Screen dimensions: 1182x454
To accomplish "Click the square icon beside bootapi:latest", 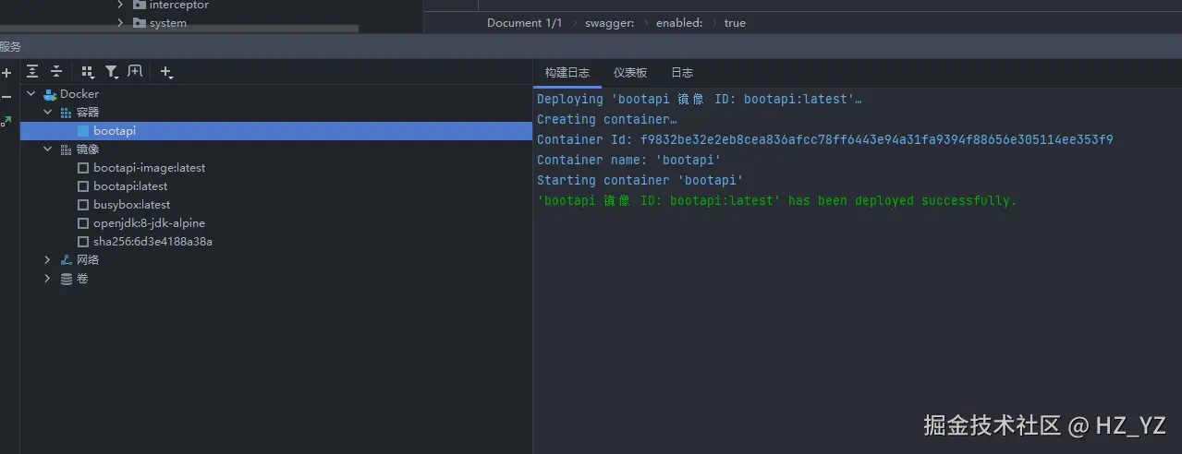I will pos(83,186).
